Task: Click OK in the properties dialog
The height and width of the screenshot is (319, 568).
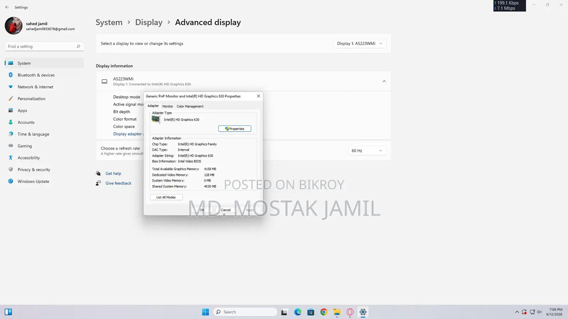Action: (x=202, y=210)
